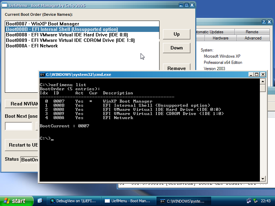Click the UefiMenu window title icon
275x206 pixels.
4,5
